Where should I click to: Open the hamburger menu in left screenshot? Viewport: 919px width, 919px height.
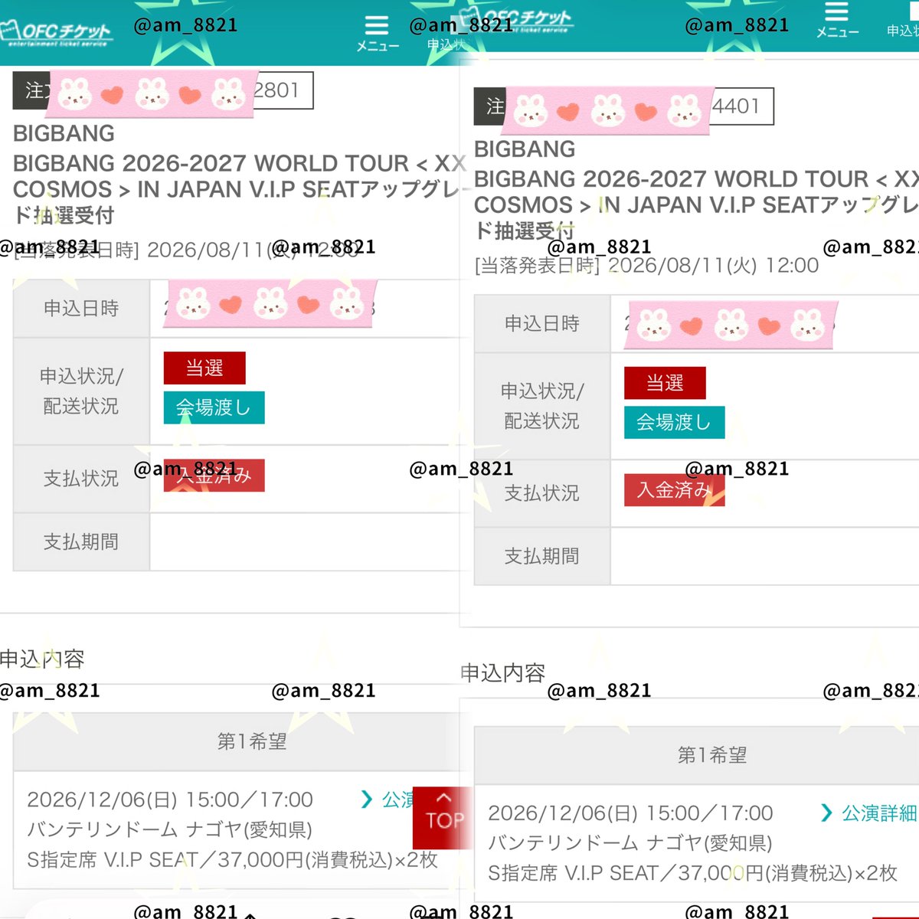coord(377,34)
